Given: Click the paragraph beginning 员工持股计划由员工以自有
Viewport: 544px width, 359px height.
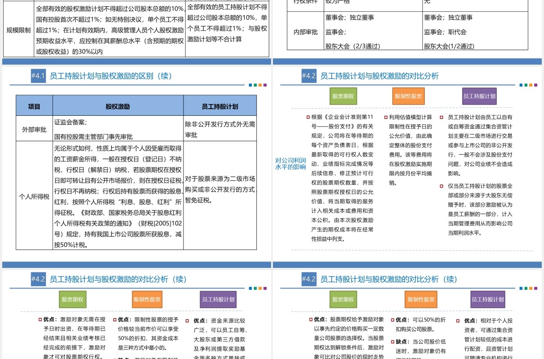Looking at the screenshot, I should [x=480, y=145].
